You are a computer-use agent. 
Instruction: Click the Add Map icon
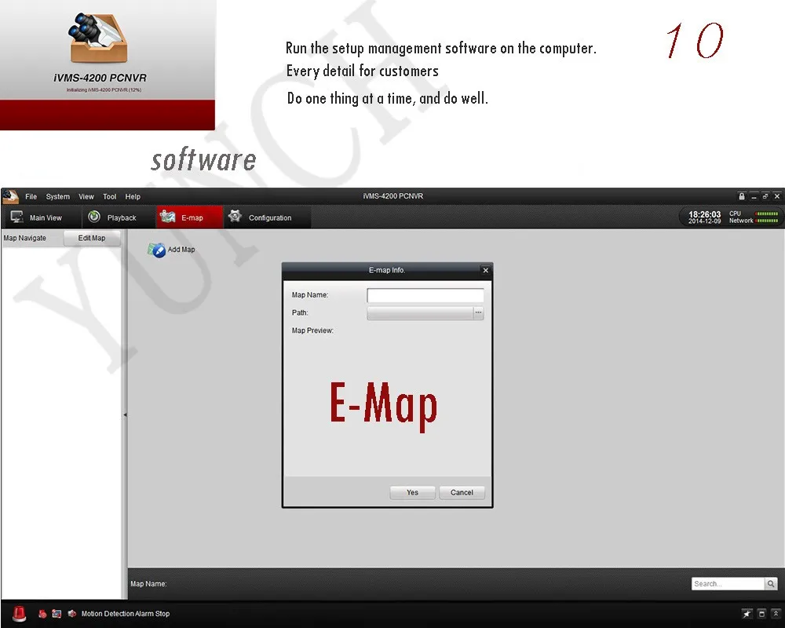[x=157, y=250]
